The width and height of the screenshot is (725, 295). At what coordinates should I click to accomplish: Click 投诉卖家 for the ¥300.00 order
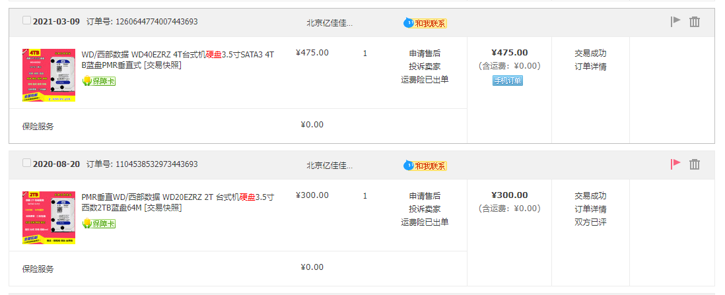tap(425, 209)
